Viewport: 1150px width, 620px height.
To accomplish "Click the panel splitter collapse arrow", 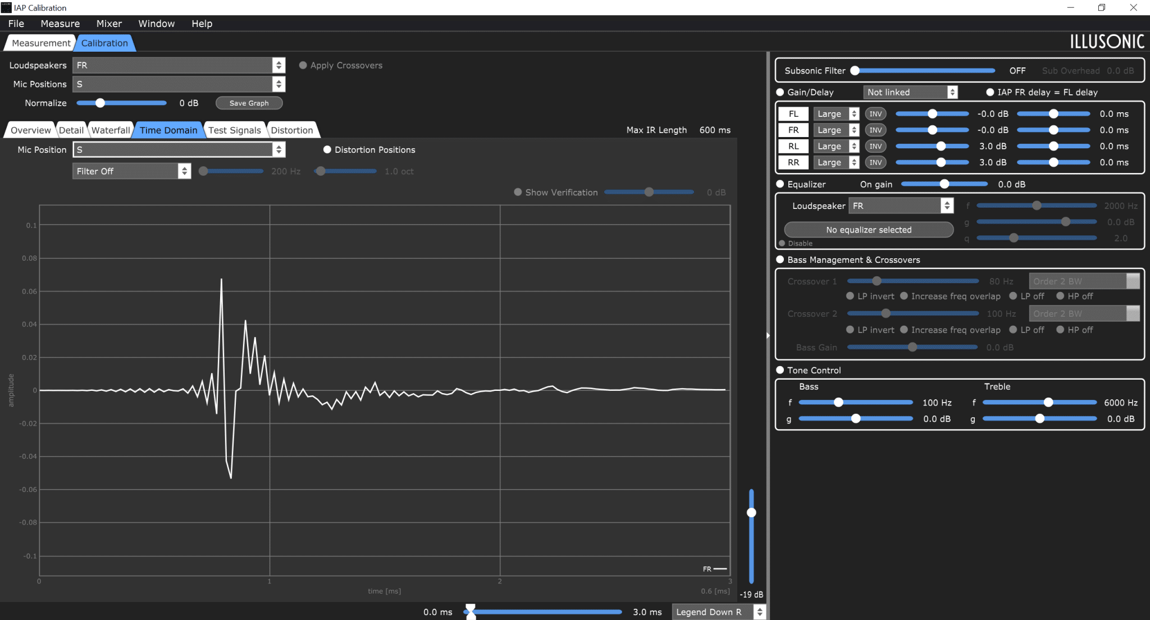I will pos(768,335).
